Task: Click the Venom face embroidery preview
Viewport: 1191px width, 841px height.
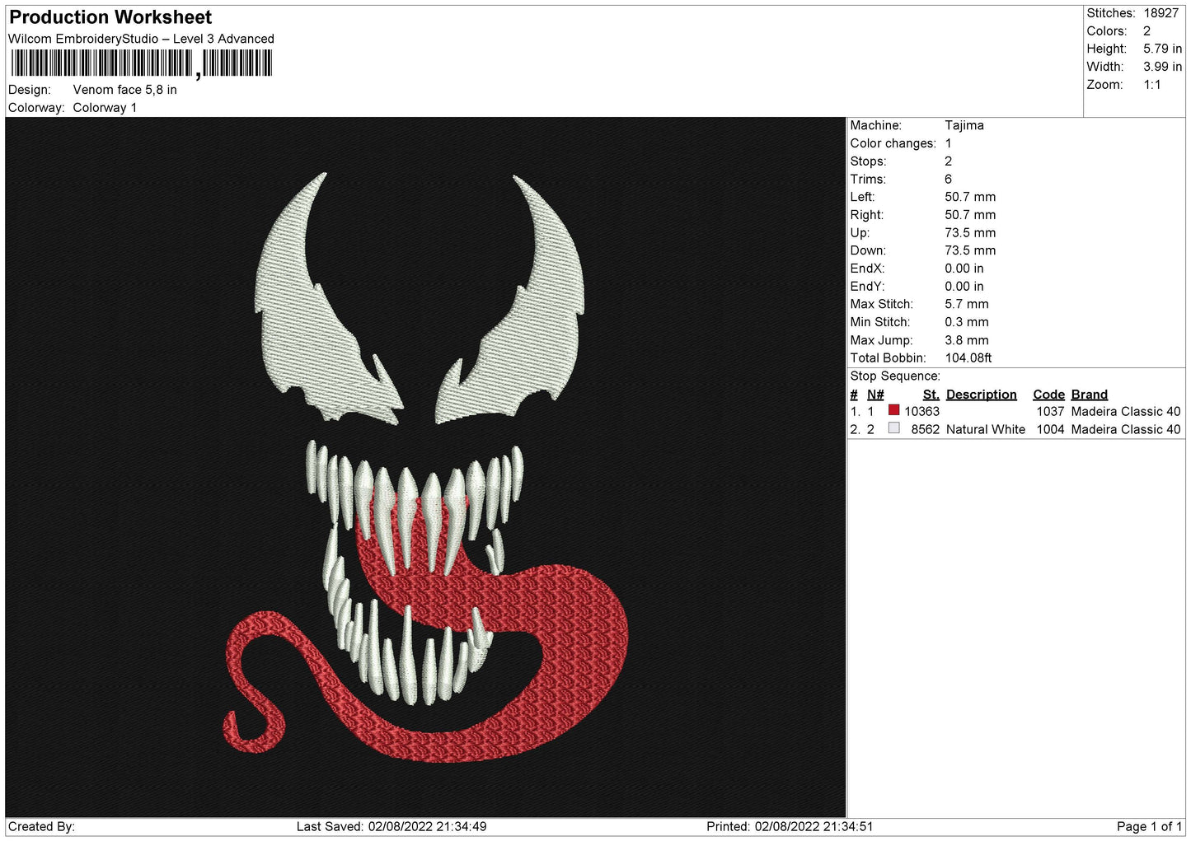Action: [425, 467]
